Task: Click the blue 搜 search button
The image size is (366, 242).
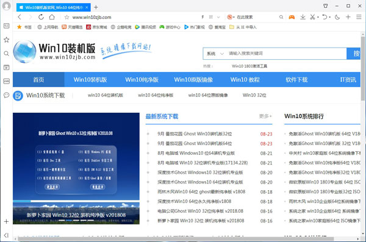Action: (354, 54)
